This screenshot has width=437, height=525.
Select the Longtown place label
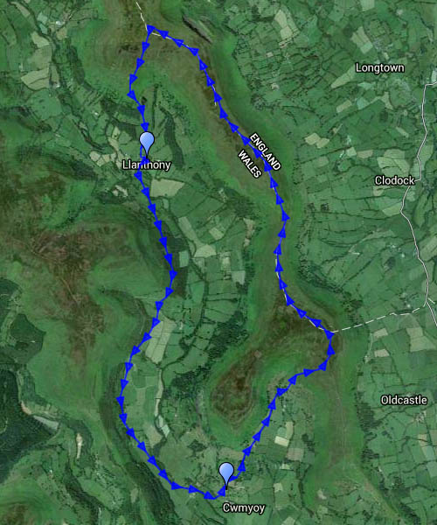click(380, 68)
